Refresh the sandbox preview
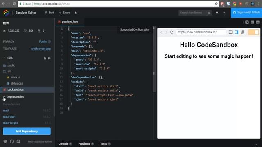 point(172,32)
